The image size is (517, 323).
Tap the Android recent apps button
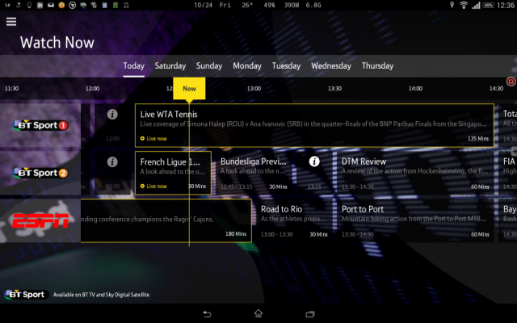[x=310, y=314]
